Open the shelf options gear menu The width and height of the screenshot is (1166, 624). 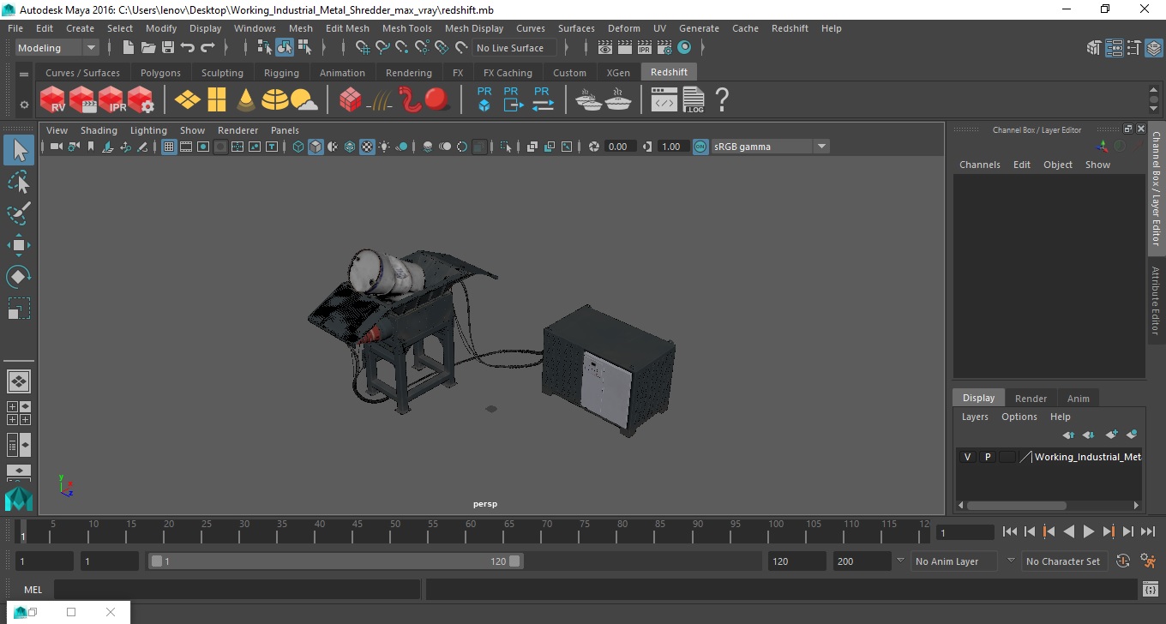pyautogui.click(x=24, y=105)
